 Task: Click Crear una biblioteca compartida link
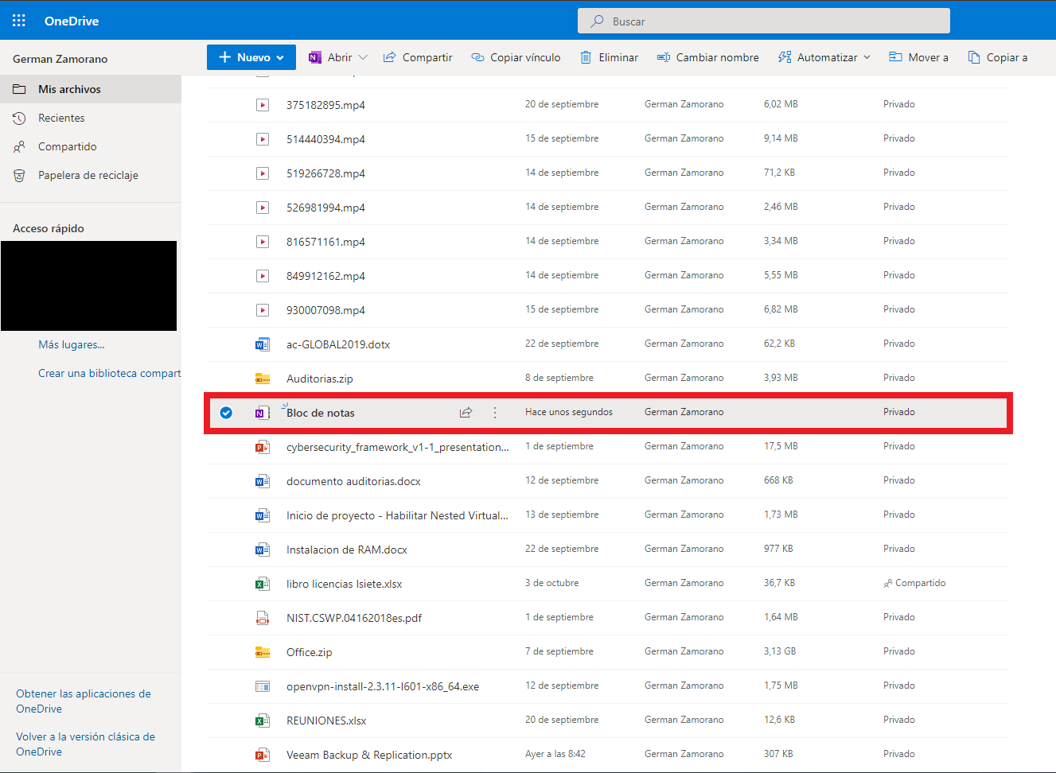coord(110,373)
